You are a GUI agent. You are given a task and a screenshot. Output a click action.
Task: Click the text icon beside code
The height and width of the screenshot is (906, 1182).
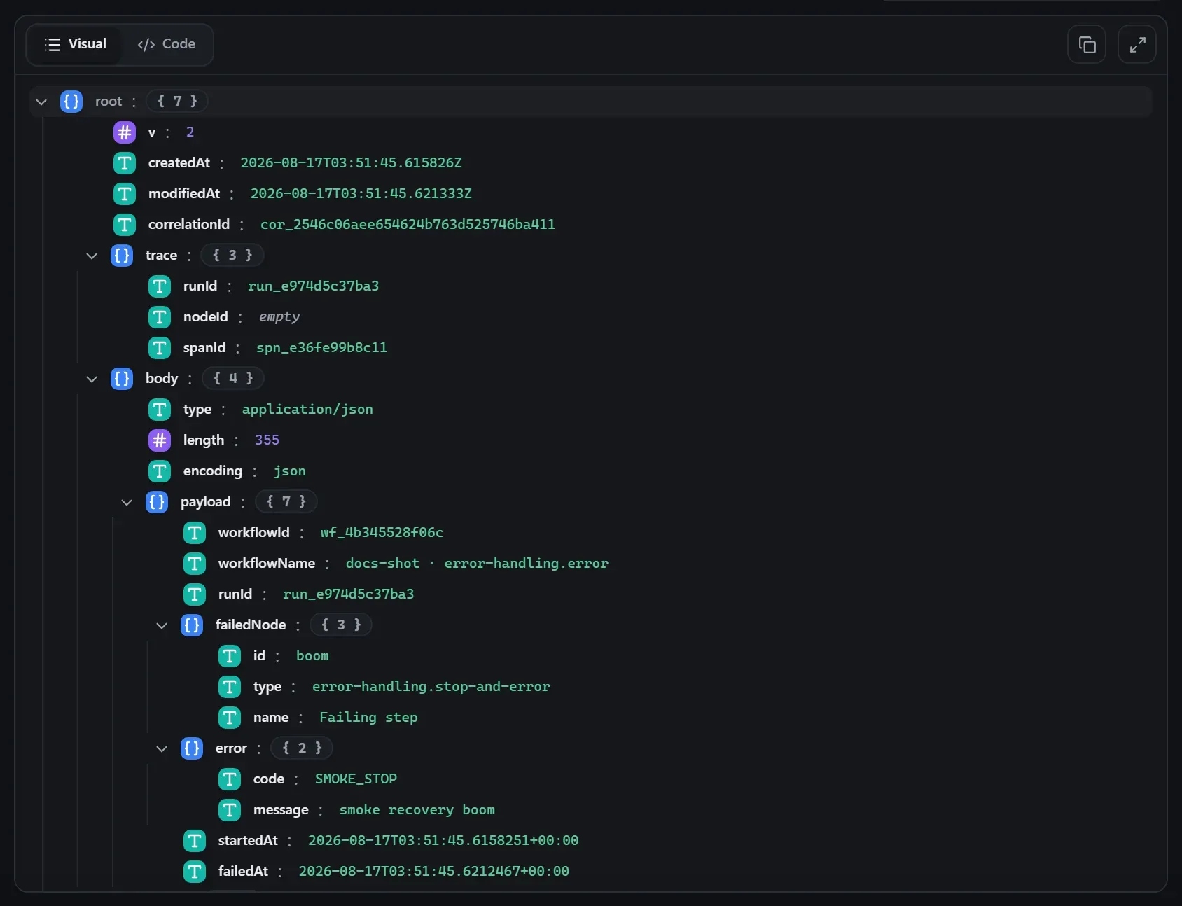point(230,779)
